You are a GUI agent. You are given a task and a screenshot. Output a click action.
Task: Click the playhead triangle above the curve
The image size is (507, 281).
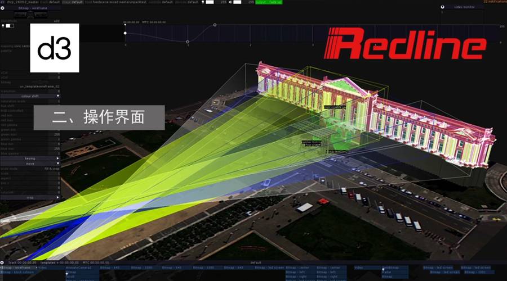pos(125,25)
